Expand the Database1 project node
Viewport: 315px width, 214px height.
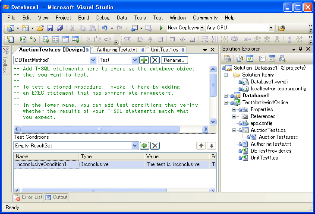pyautogui.click(x=226, y=96)
